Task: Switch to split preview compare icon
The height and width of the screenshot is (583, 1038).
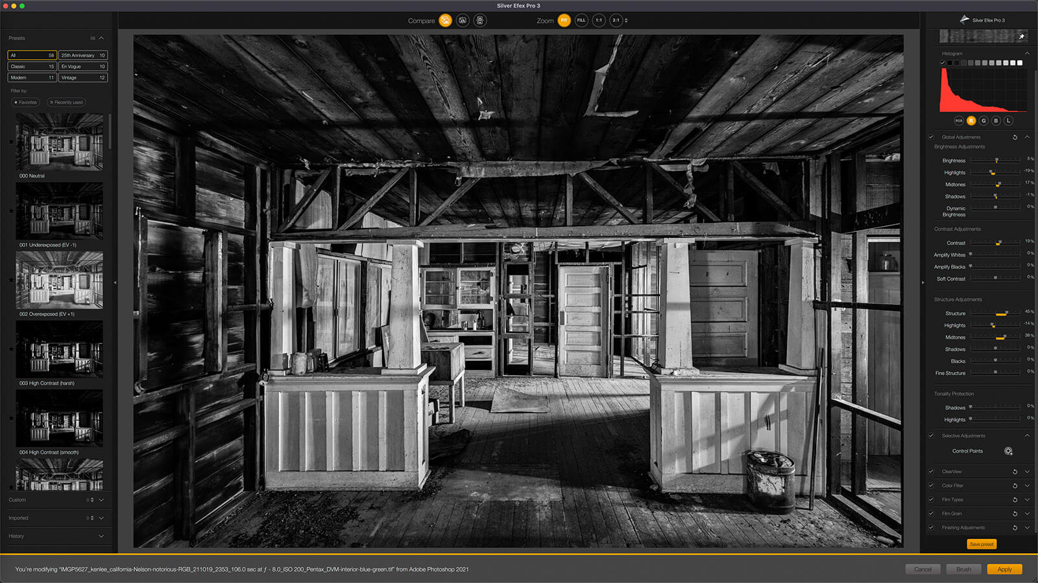Action: pos(463,21)
